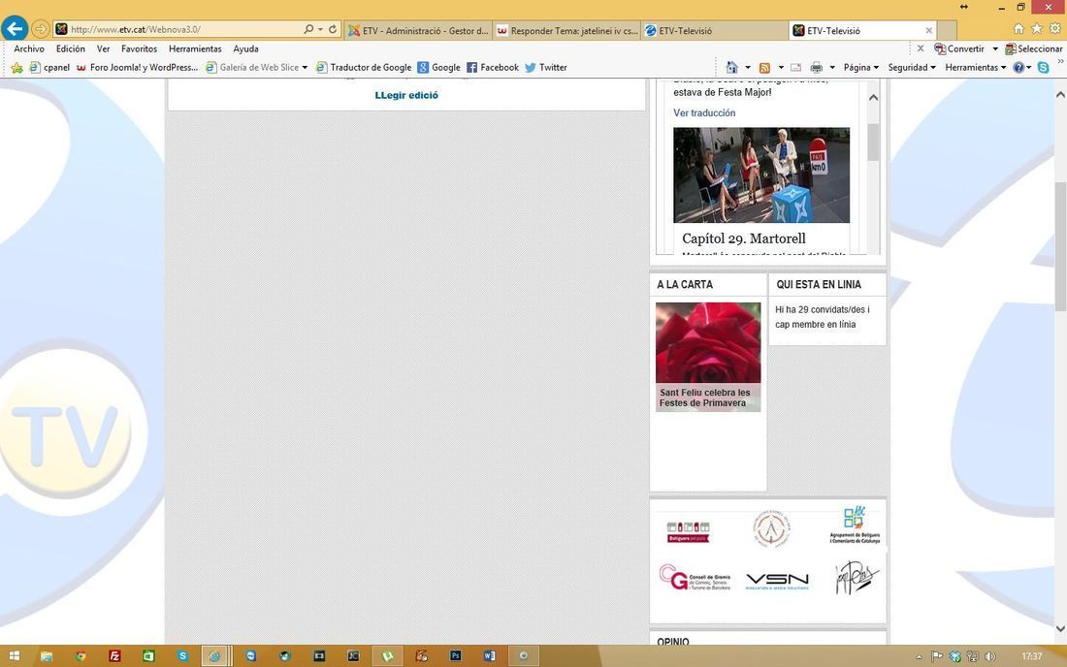Viewport: 1067px width, 667px height.
Task: Close the active ETV-Televisió tab
Action: point(929,31)
